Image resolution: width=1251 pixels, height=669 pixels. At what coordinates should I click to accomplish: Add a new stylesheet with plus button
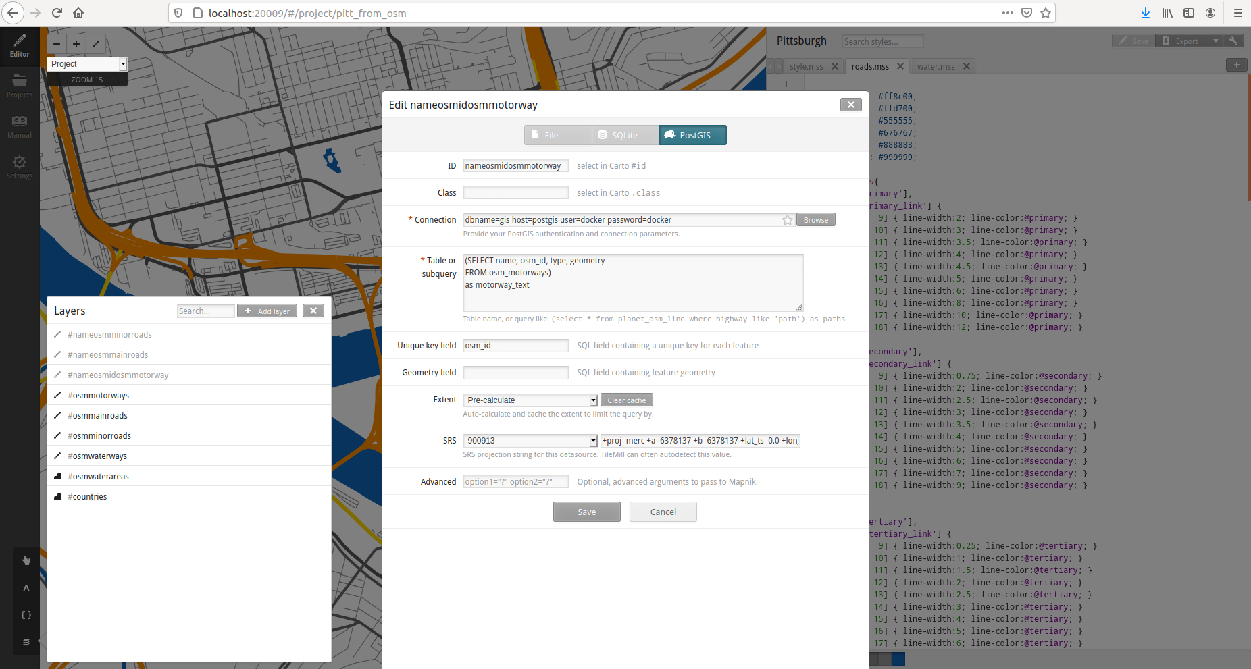1236,65
